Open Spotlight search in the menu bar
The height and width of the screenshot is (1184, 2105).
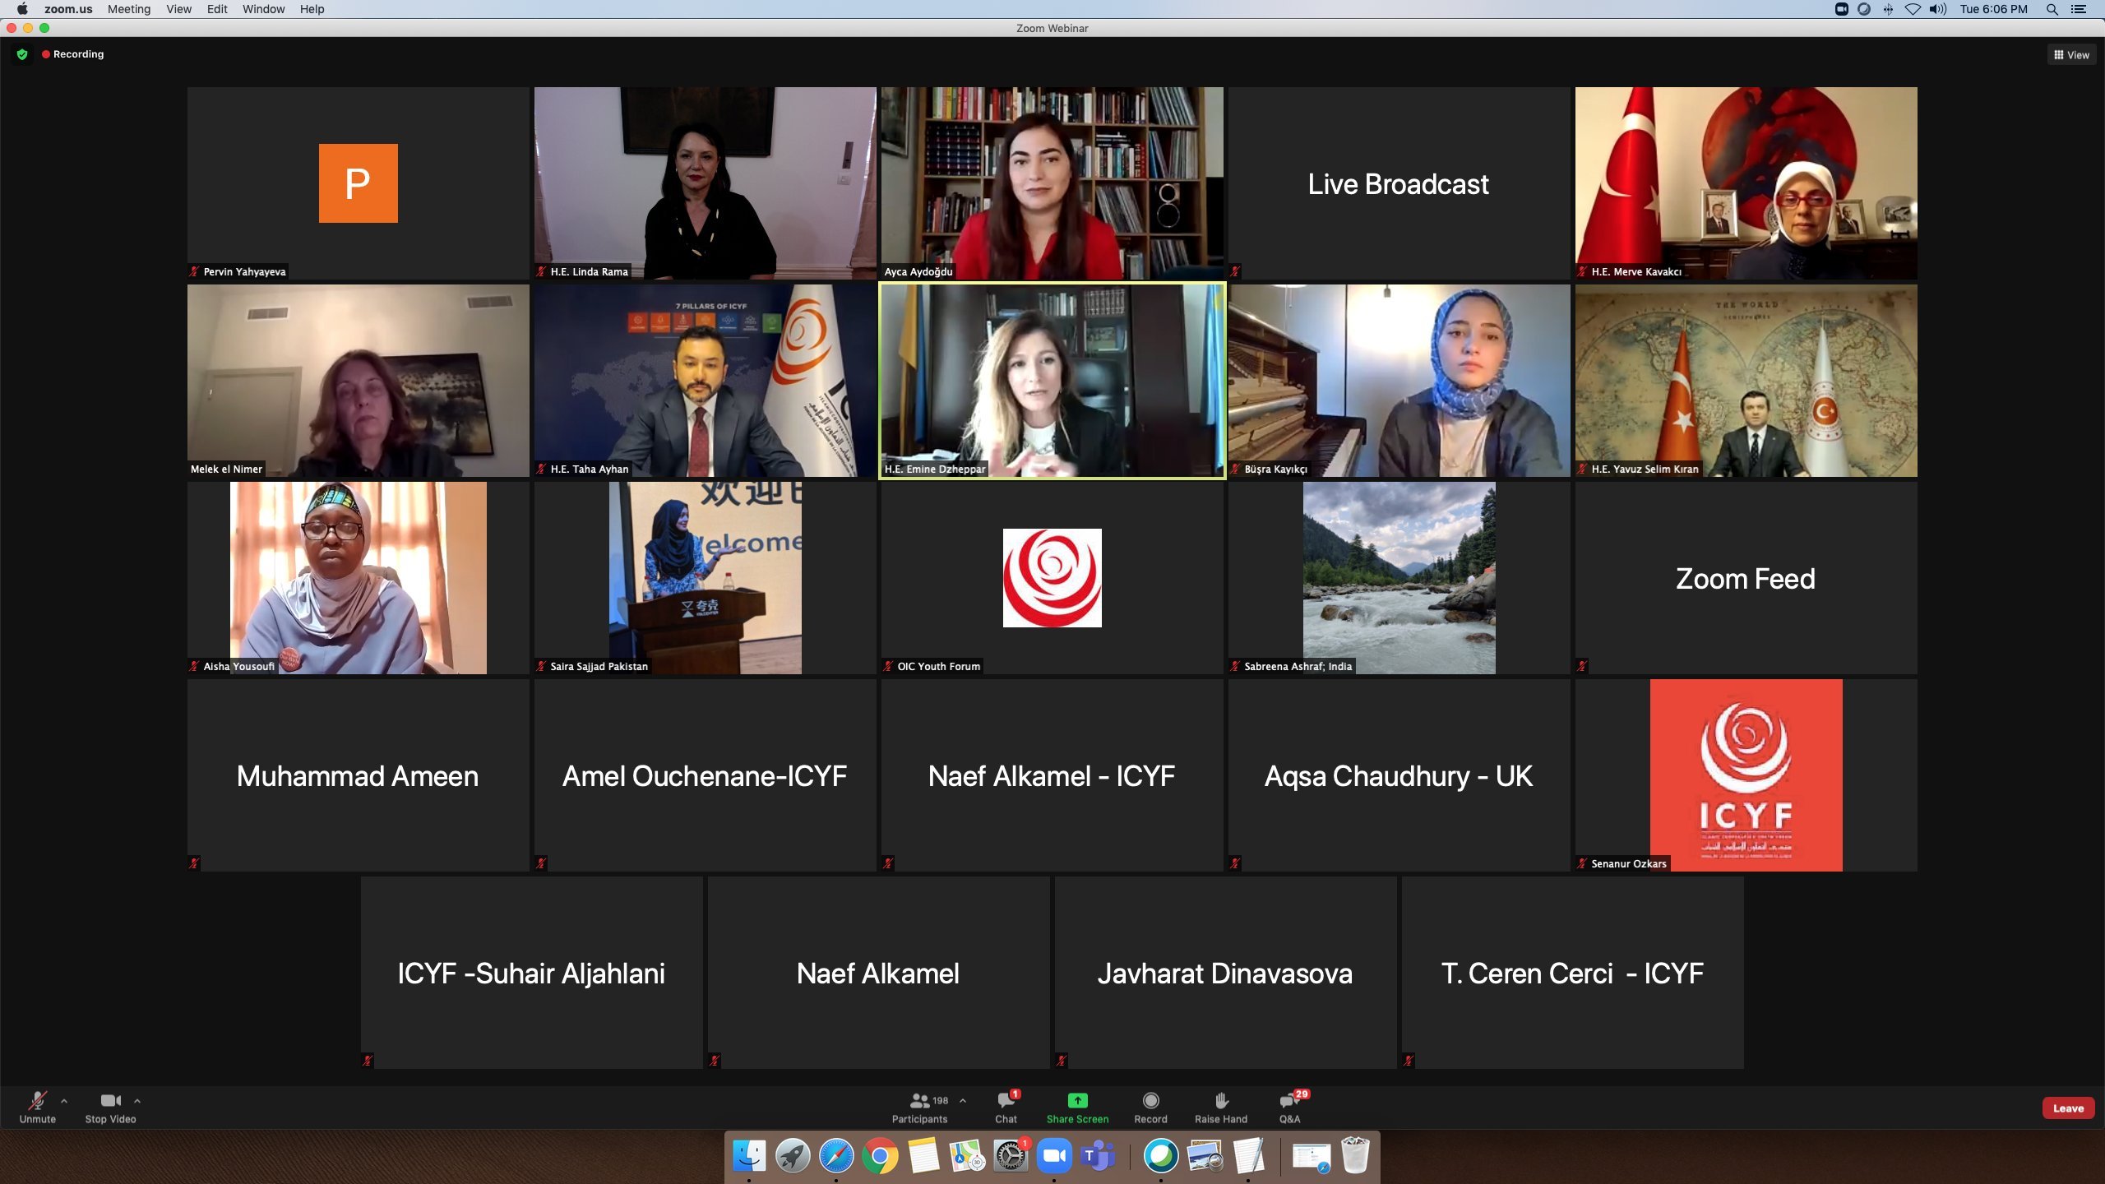(2052, 9)
